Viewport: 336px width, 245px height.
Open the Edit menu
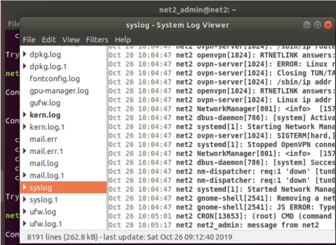[x=49, y=40]
